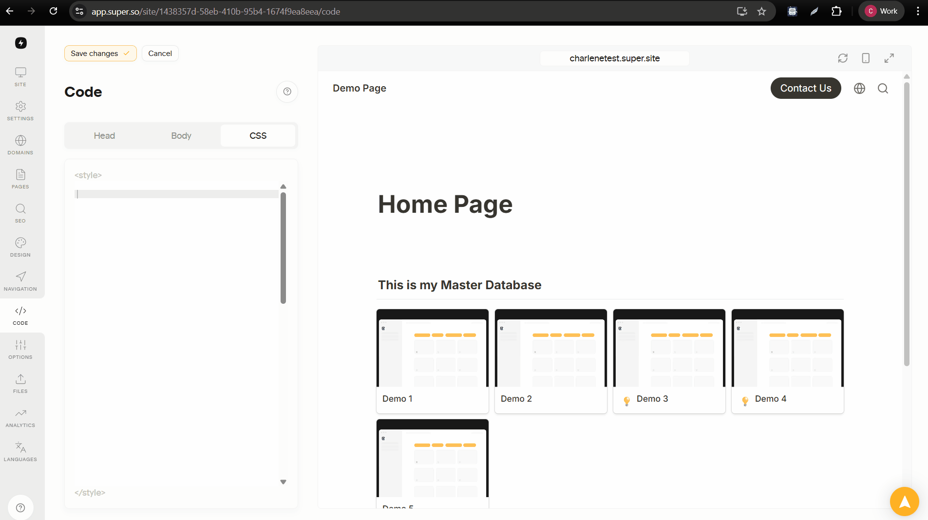928x520 pixels.
Task: Open Navigation settings in sidebar
Action: coord(20,281)
